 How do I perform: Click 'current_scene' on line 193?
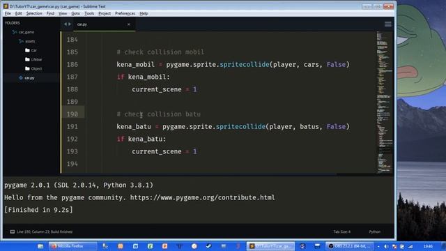click(x=156, y=151)
